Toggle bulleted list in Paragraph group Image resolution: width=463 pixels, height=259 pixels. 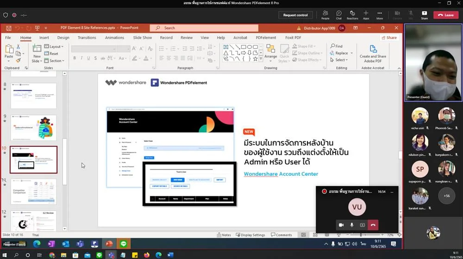coord(163,49)
